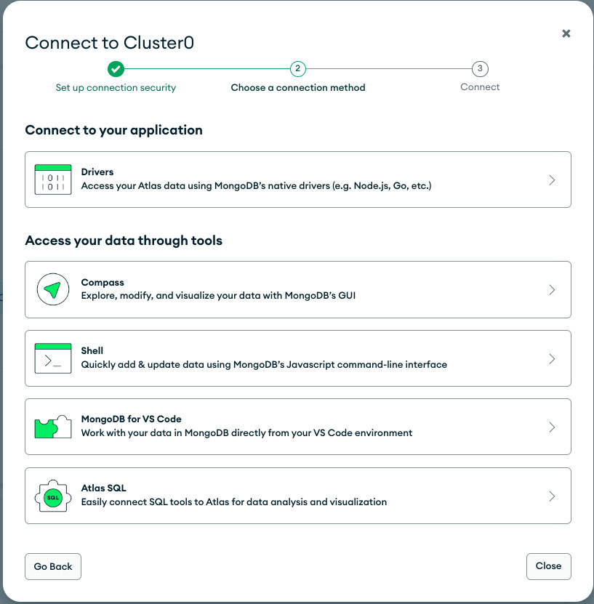Select step 2 circle in progress bar
This screenshot has height=604, width=594.
click(x=298, y=69)
